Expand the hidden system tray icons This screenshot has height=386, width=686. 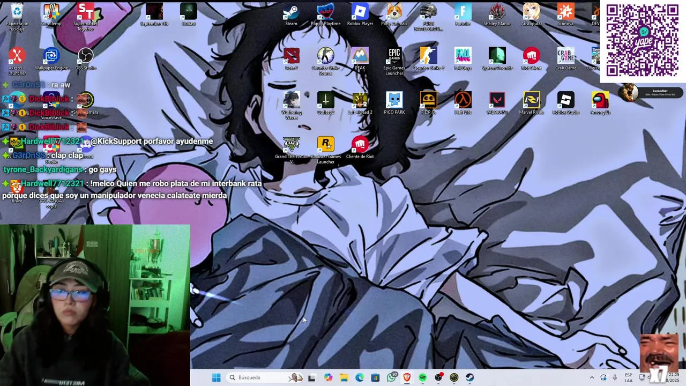click(x=592, y=377)
